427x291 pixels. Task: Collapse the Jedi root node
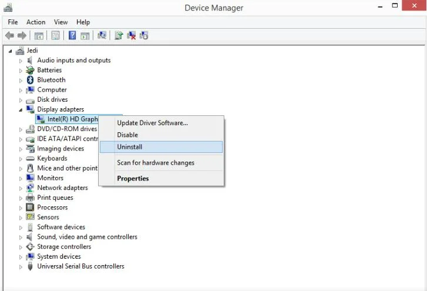click(11, 51)
